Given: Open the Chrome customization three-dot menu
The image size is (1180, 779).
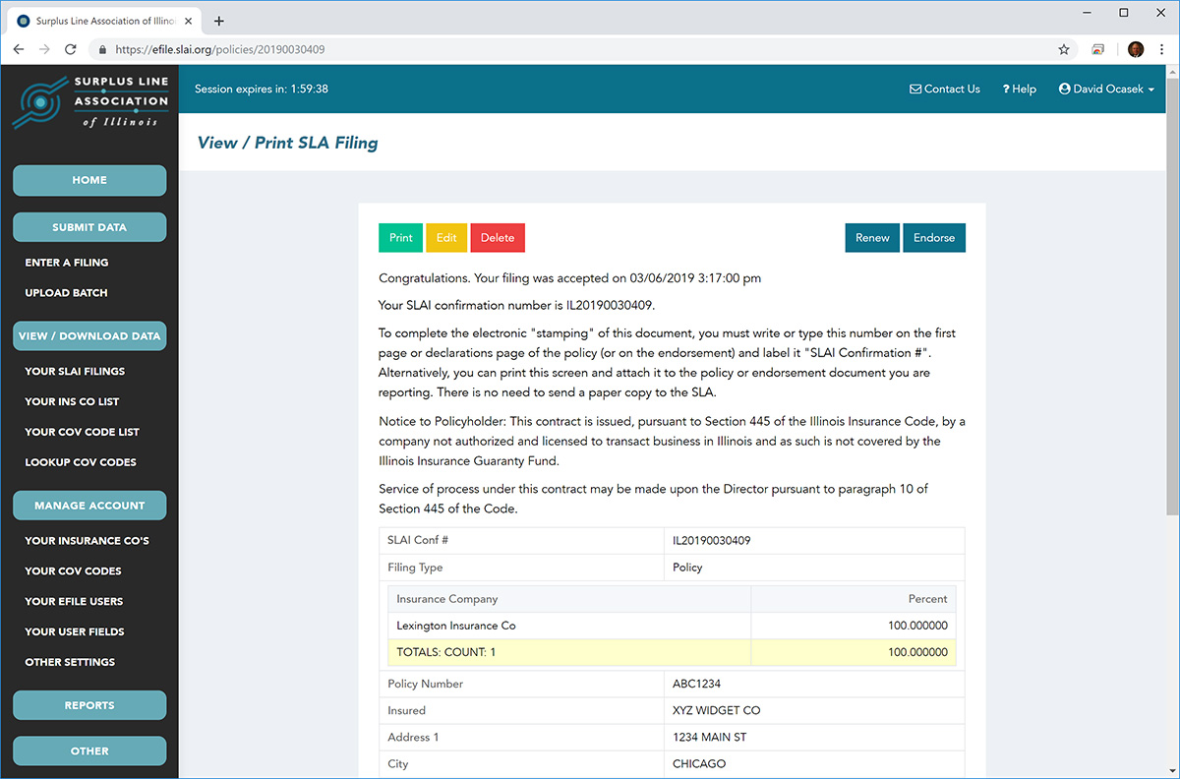Looking at the screenshot, I should 1163,49.
